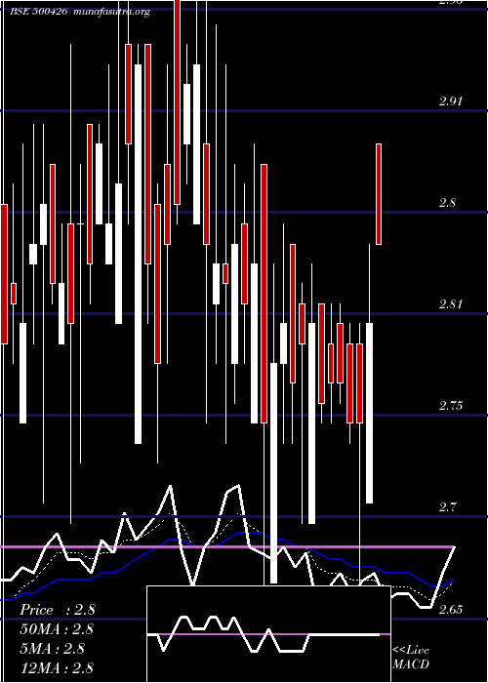
Task: Click the '5MA : 2.8' readout
Action: point(53,649)
